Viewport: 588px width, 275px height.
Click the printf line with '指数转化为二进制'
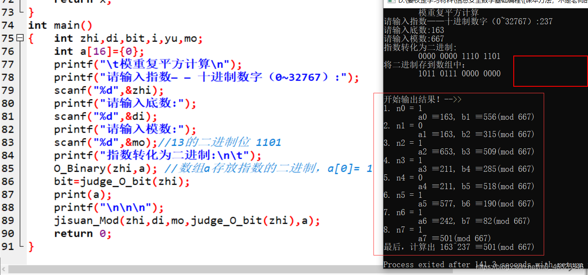[158, 155]
